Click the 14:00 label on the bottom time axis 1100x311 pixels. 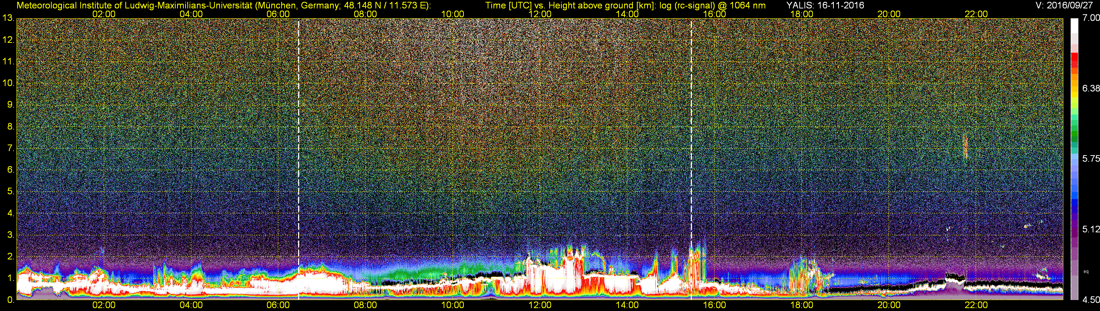627,305
